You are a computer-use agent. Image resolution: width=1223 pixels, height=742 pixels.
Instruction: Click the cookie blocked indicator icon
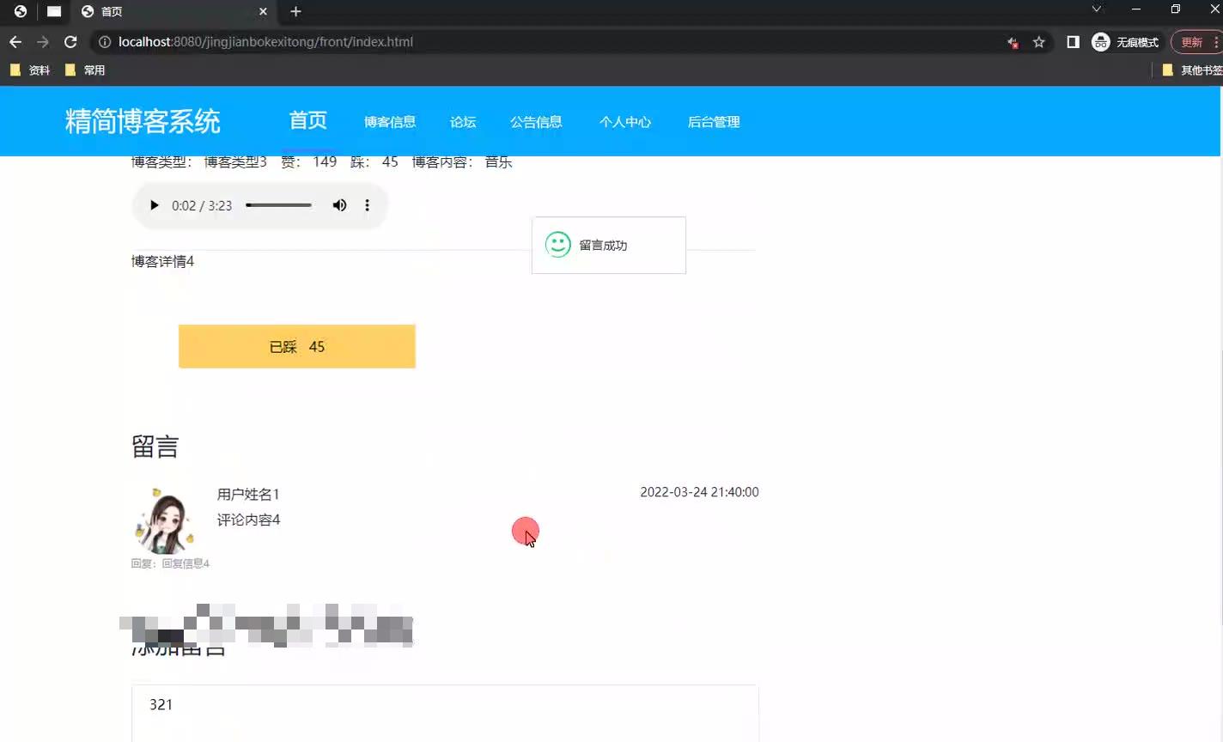click(x=1013, y=41)
